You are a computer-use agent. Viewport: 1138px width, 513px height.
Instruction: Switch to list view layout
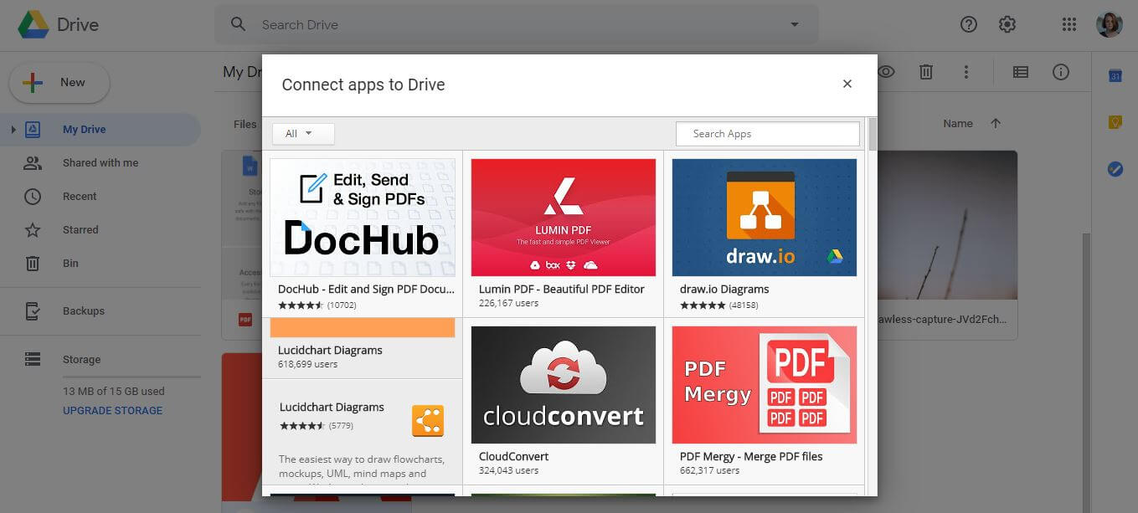(x=1020, y=72)
